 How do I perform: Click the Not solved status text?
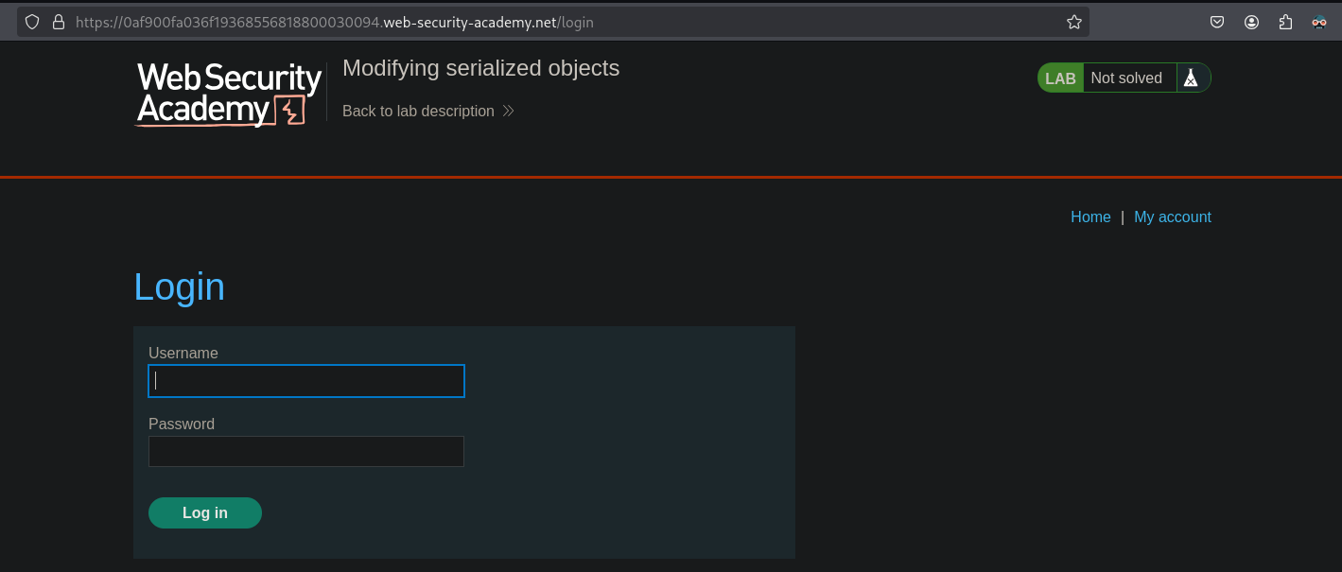1125,78
